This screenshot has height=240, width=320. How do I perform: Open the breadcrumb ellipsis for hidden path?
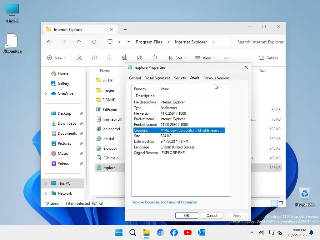128,42
